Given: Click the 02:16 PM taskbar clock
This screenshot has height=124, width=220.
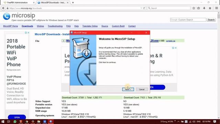Looking at the screenshot, I should pyautogui.click(x=206, y=122).
